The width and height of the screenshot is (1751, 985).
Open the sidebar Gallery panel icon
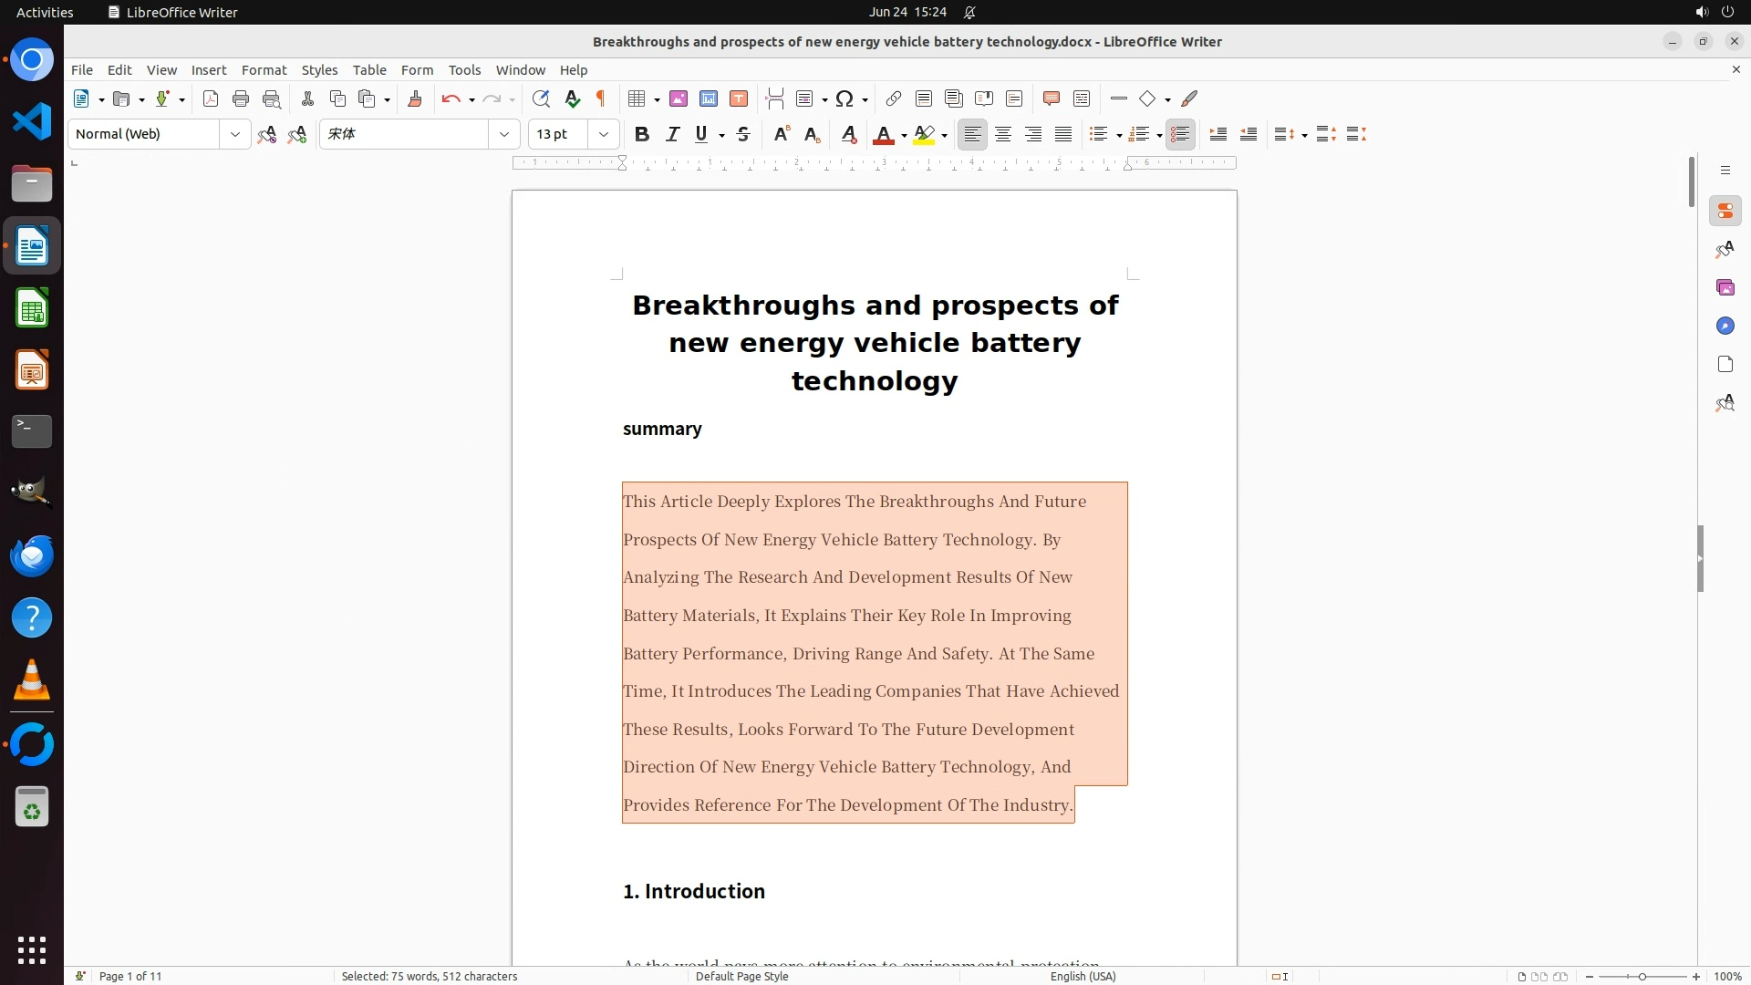1725,287
